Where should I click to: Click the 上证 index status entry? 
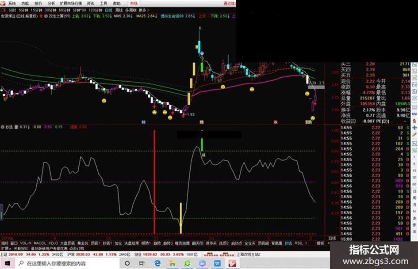(x=31, y=254)
